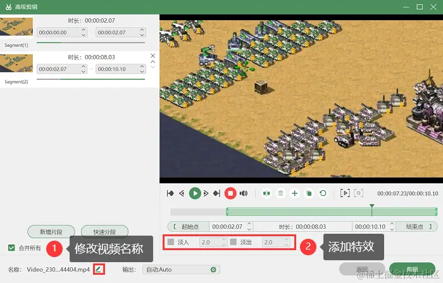Screen dimensions: 443x283
Task: Decrease the timeline end time 00:00:10.10 stepper
Action: pyautogui.click(x=392, y=229)
